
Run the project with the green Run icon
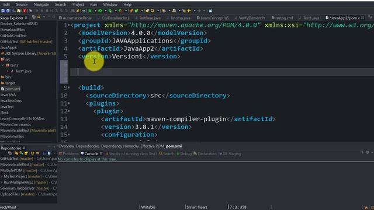(x=100, y=10)
